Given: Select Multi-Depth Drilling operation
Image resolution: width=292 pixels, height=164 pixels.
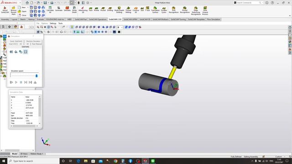Looking at the screenshot, I should coord(119,10).
